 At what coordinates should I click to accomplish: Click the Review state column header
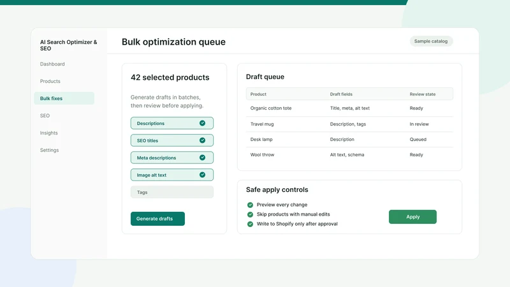click(x=423, y=94)
